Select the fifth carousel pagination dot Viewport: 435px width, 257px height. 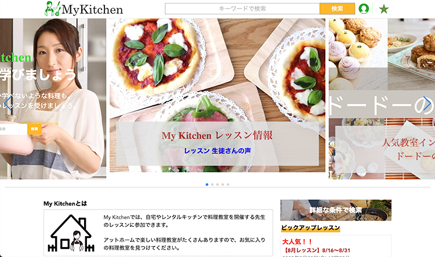pos(228,185)
